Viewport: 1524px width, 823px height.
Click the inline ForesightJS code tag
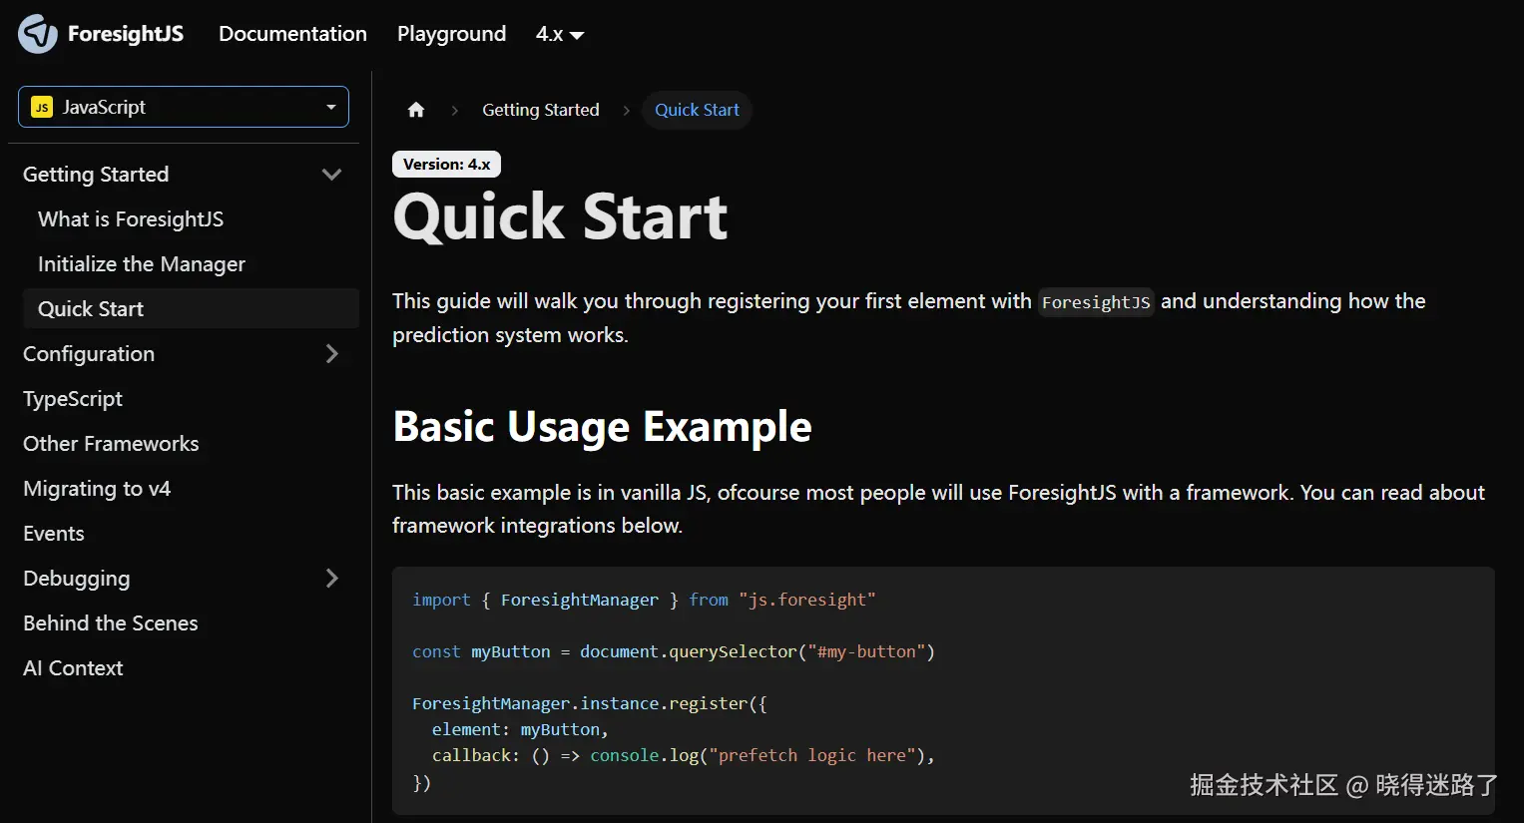coord(1096,302)
